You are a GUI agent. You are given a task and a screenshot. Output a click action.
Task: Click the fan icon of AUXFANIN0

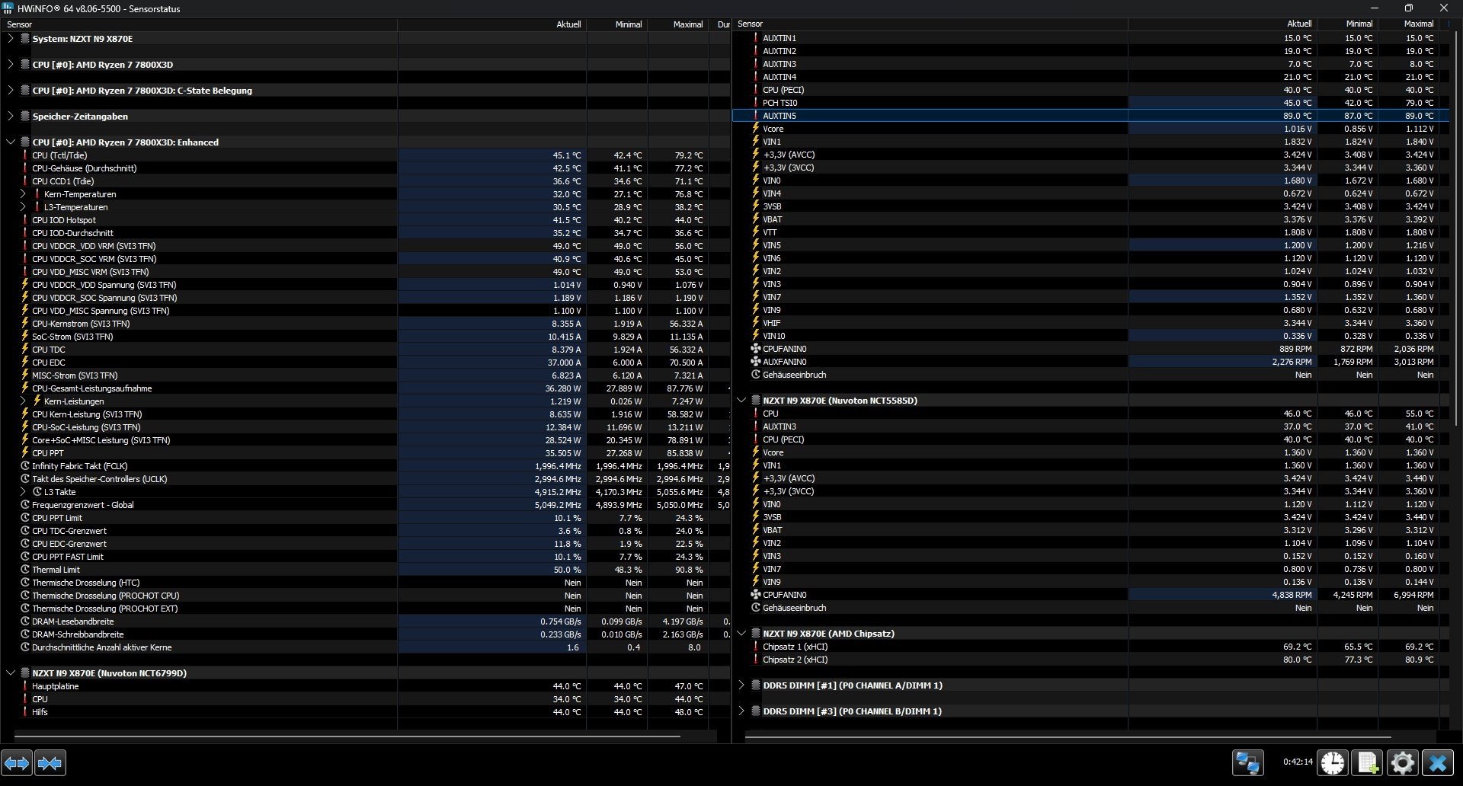pyautogui.click(x=756, y=362)
